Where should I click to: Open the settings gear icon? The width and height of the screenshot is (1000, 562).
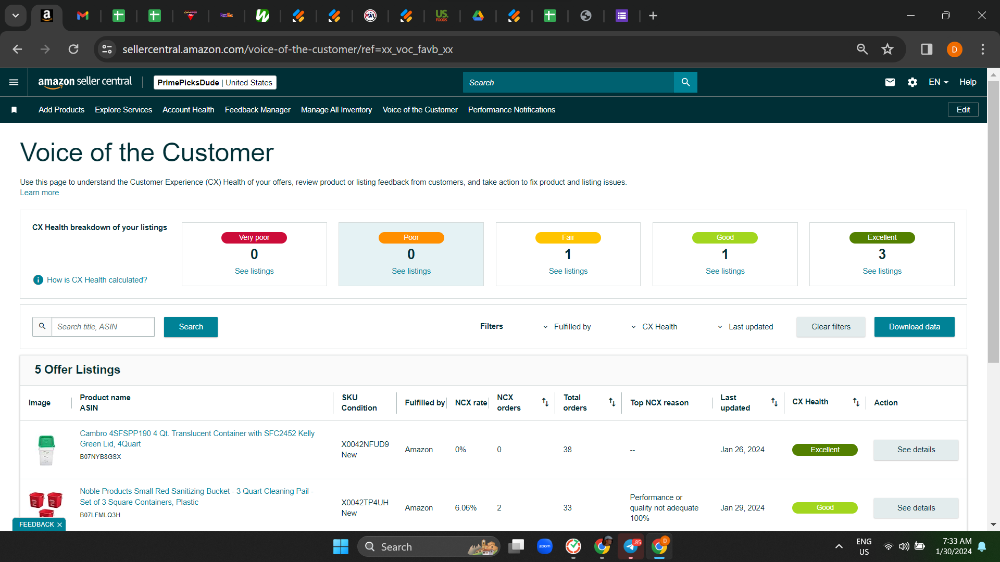(913, 82)
